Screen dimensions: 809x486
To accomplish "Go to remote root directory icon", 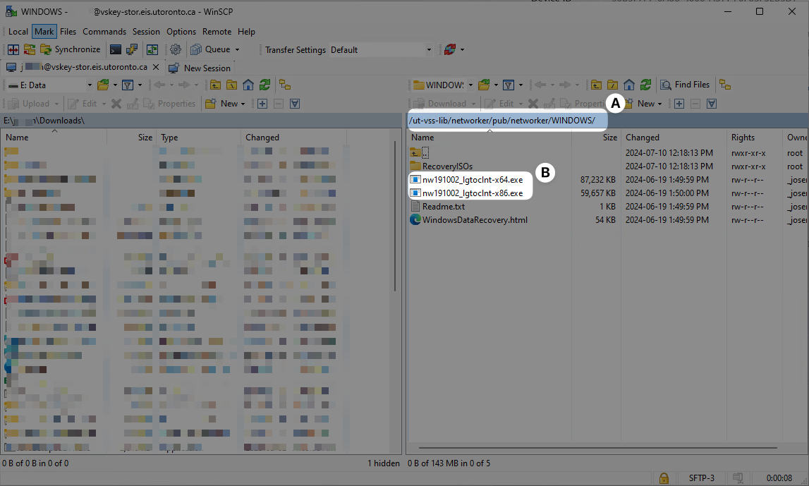I will (x=612, y=85).
